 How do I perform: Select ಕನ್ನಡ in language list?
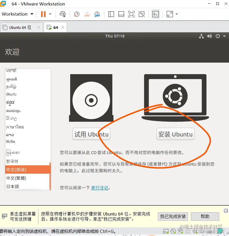tap(27, 102)
